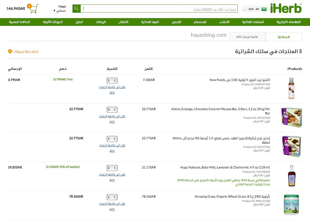Open the المكملات الغذائية menu
The width and height of the screenshot is (310, 220).
point(253,22)
